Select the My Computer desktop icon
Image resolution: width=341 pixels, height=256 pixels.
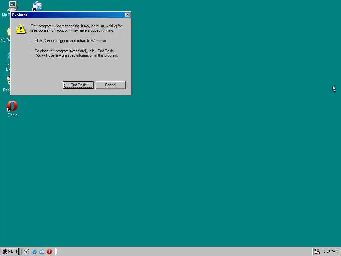click(x=12, y=6)
